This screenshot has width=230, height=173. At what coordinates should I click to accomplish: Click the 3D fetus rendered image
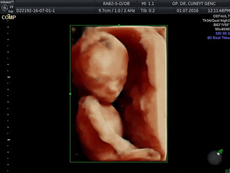pos(119,94)
